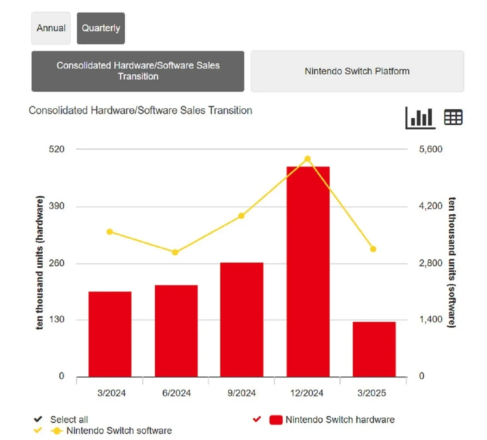Image resolution: width=487 pixels, height=440 pixels.
Task: Switch to bar chart view icon
Action: click(420, 118)
